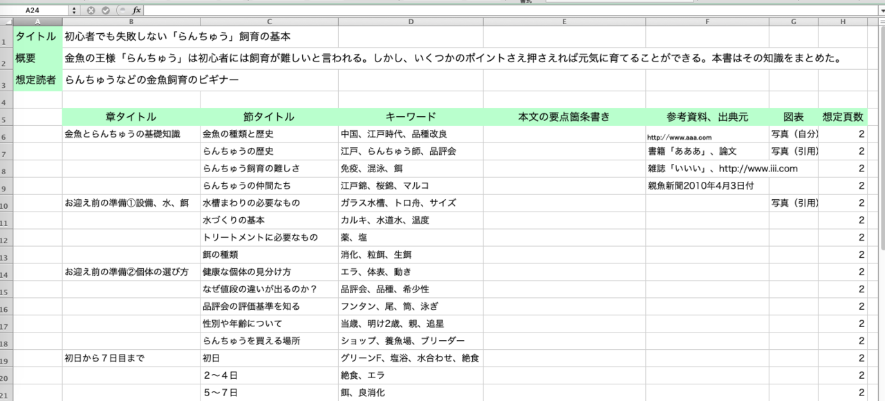Click the cancel (X) icon in the formula bar
The height and width of the screenshot is (401, 885).
pyautogui.click(x=90, y=10)
